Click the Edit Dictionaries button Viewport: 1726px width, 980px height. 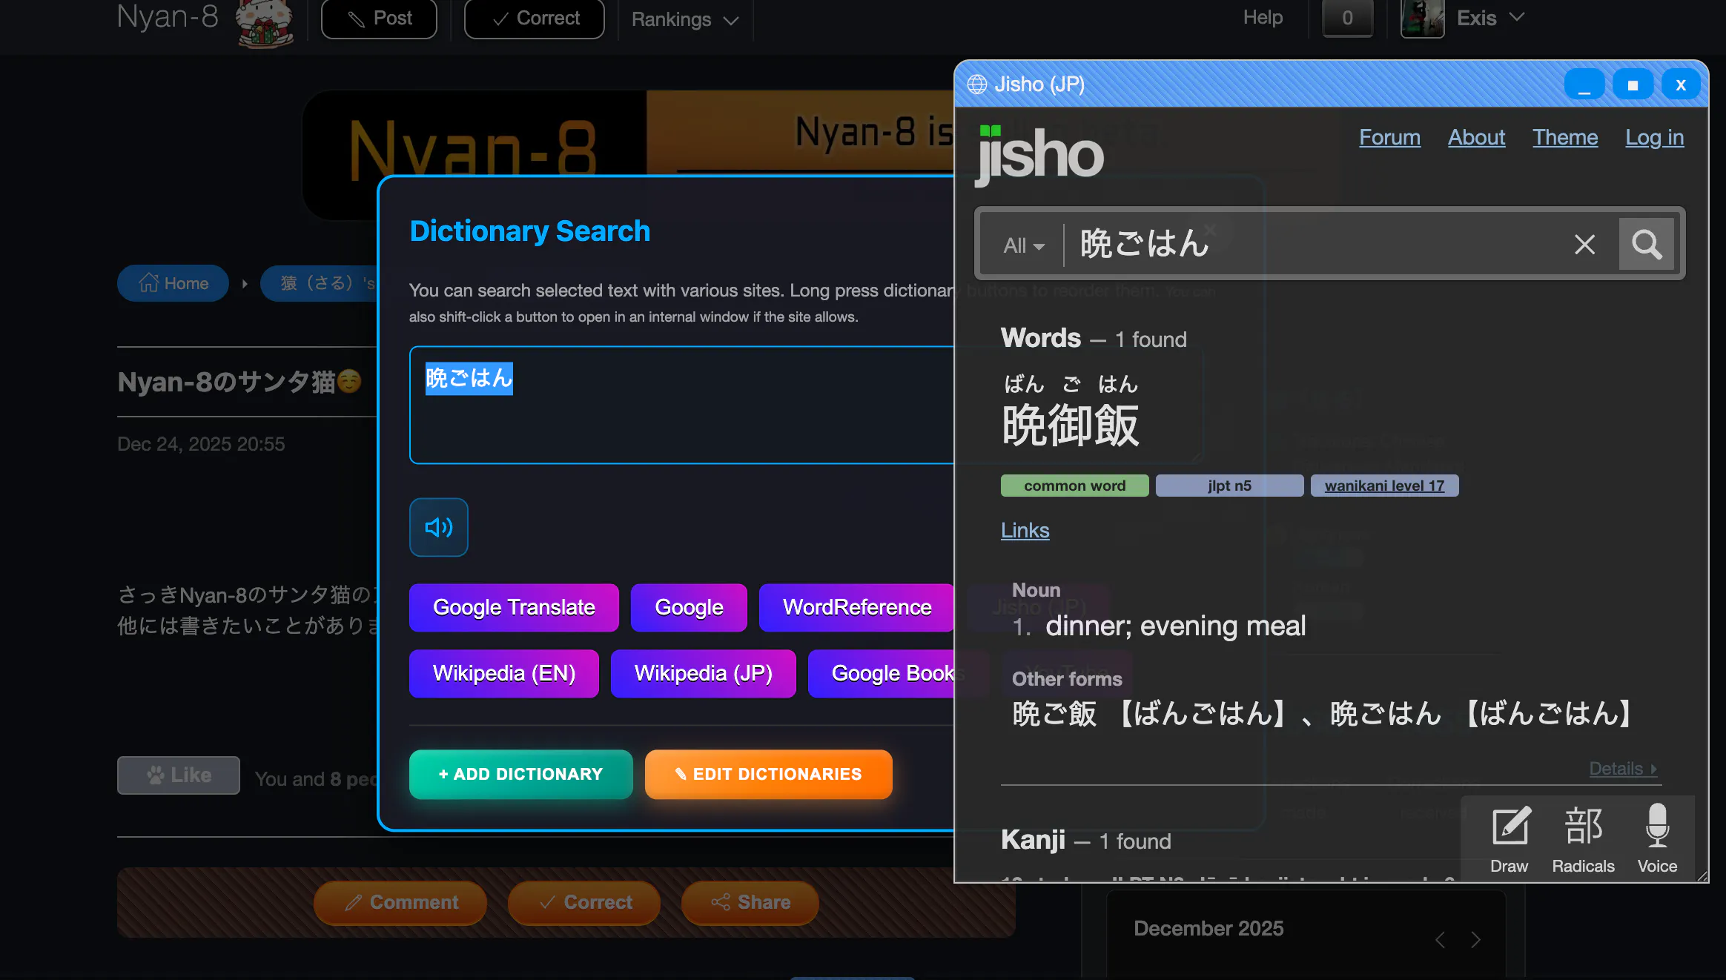(769, 775)
